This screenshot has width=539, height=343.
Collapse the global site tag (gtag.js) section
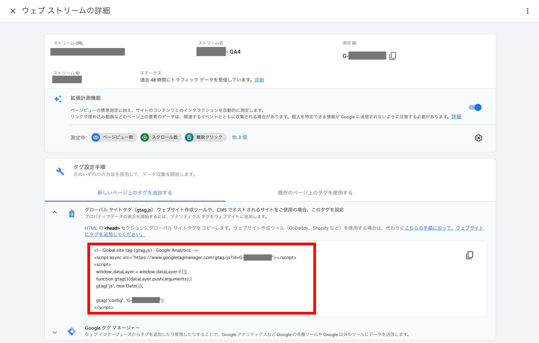(x=55, y=212)
